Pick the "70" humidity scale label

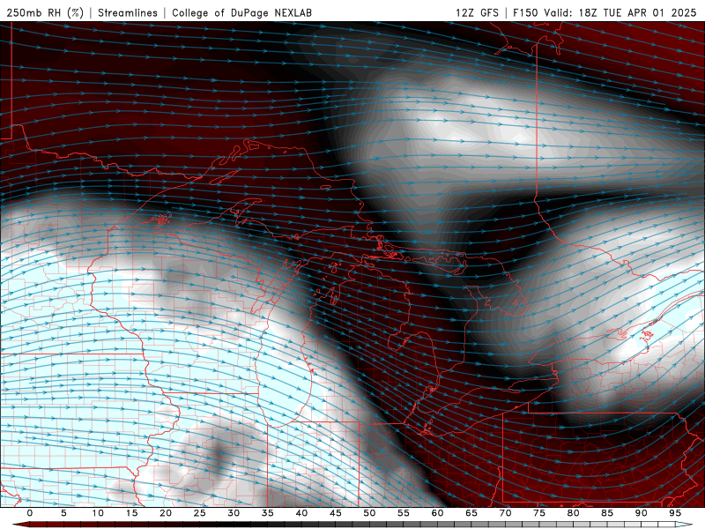505,513
